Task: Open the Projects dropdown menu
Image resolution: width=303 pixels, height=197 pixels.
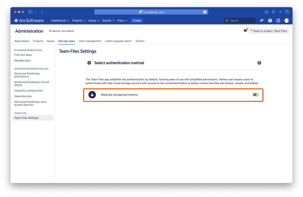Action: [79, 20]
